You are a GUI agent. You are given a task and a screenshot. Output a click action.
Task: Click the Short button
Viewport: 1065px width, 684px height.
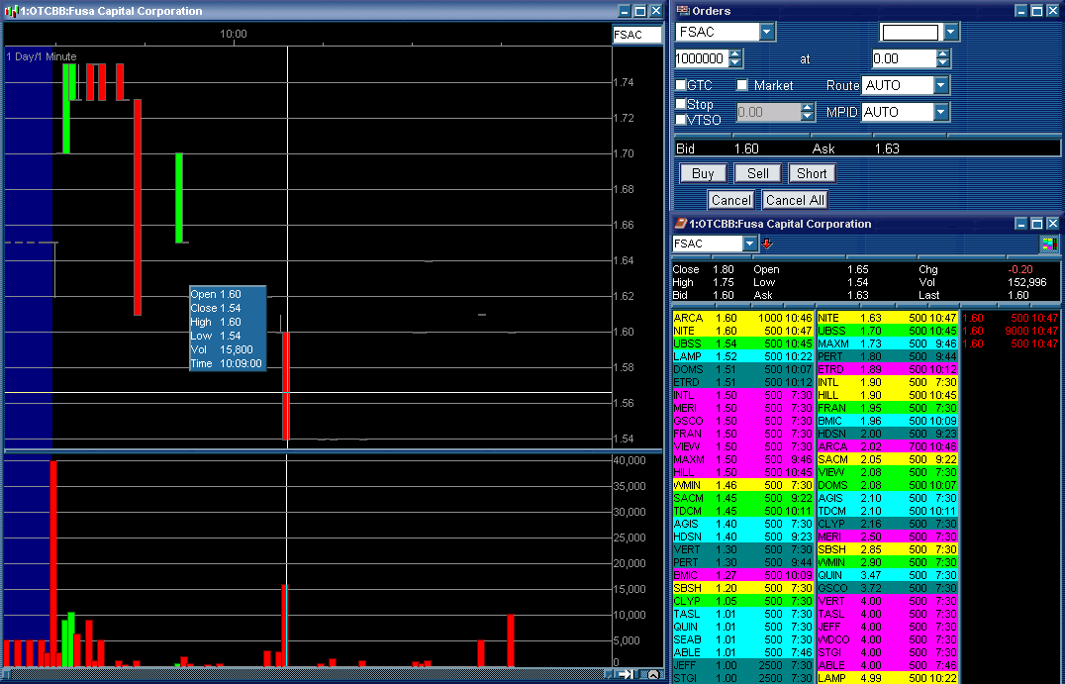pos(812,173)
